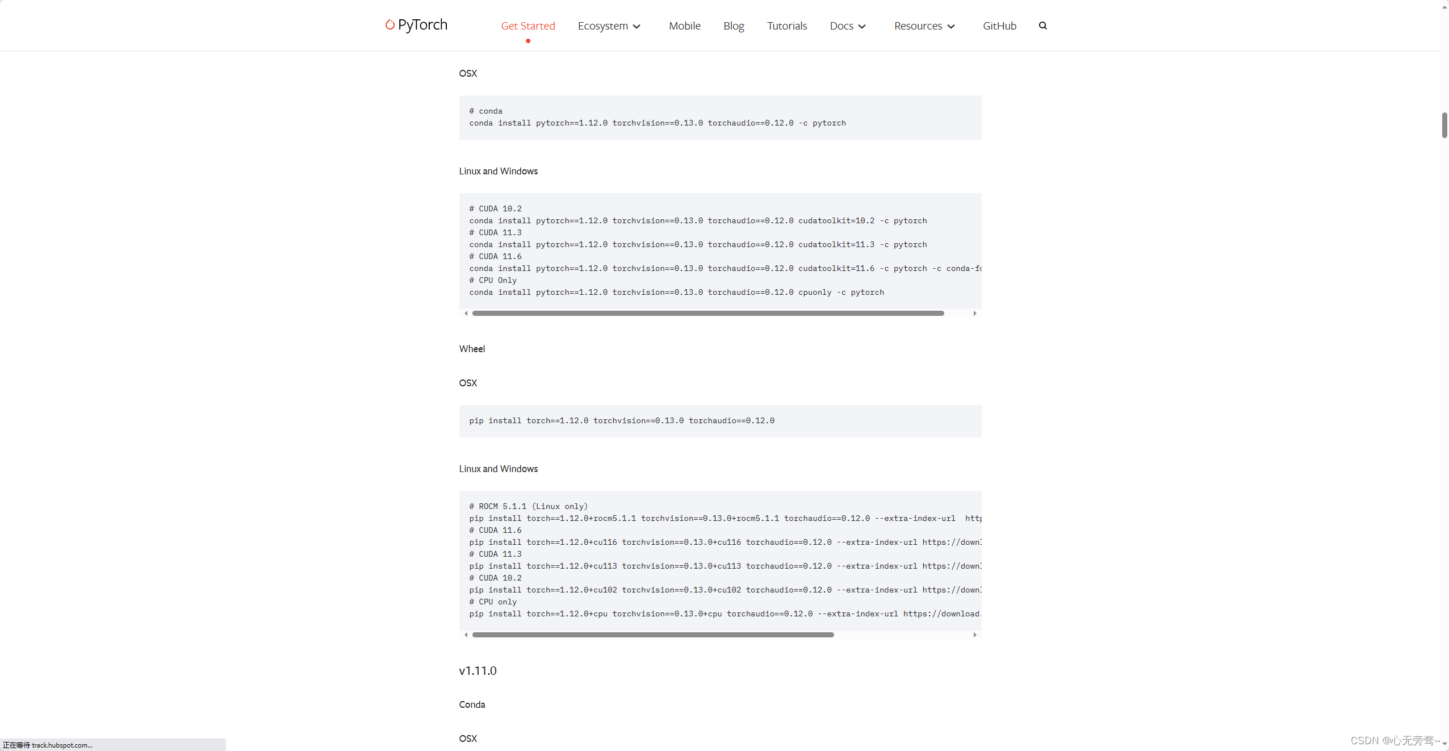
Task: Click the PyTorch logo
Action: tap(416, 25)
